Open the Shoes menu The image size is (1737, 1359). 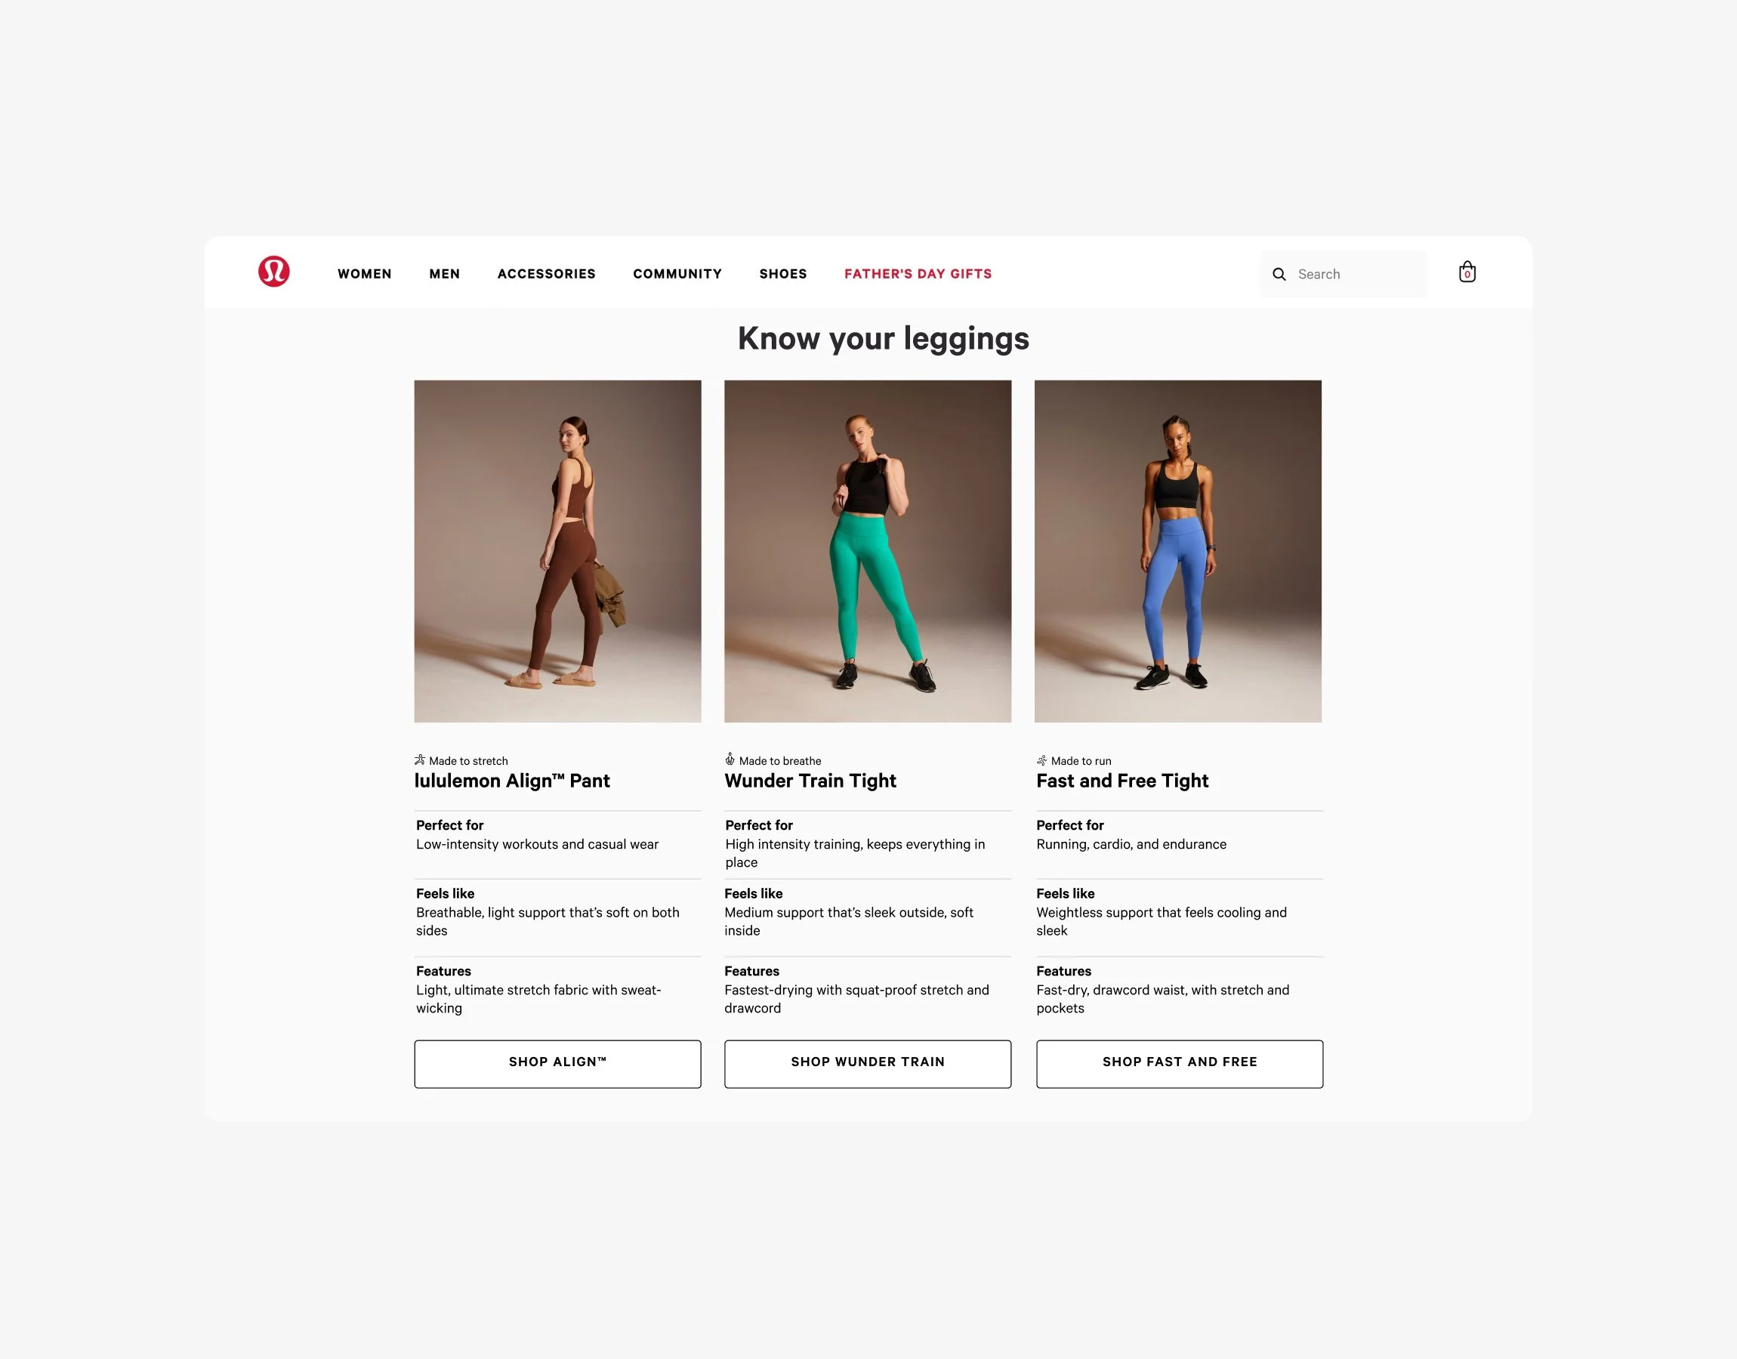[782, 274]
